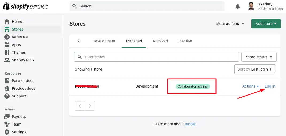Open the Referrals section

click(x=20, y=37)
